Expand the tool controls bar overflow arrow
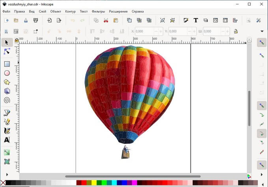Screen dimensions: 268x187 pyautogui.click(x=262, y=31)
